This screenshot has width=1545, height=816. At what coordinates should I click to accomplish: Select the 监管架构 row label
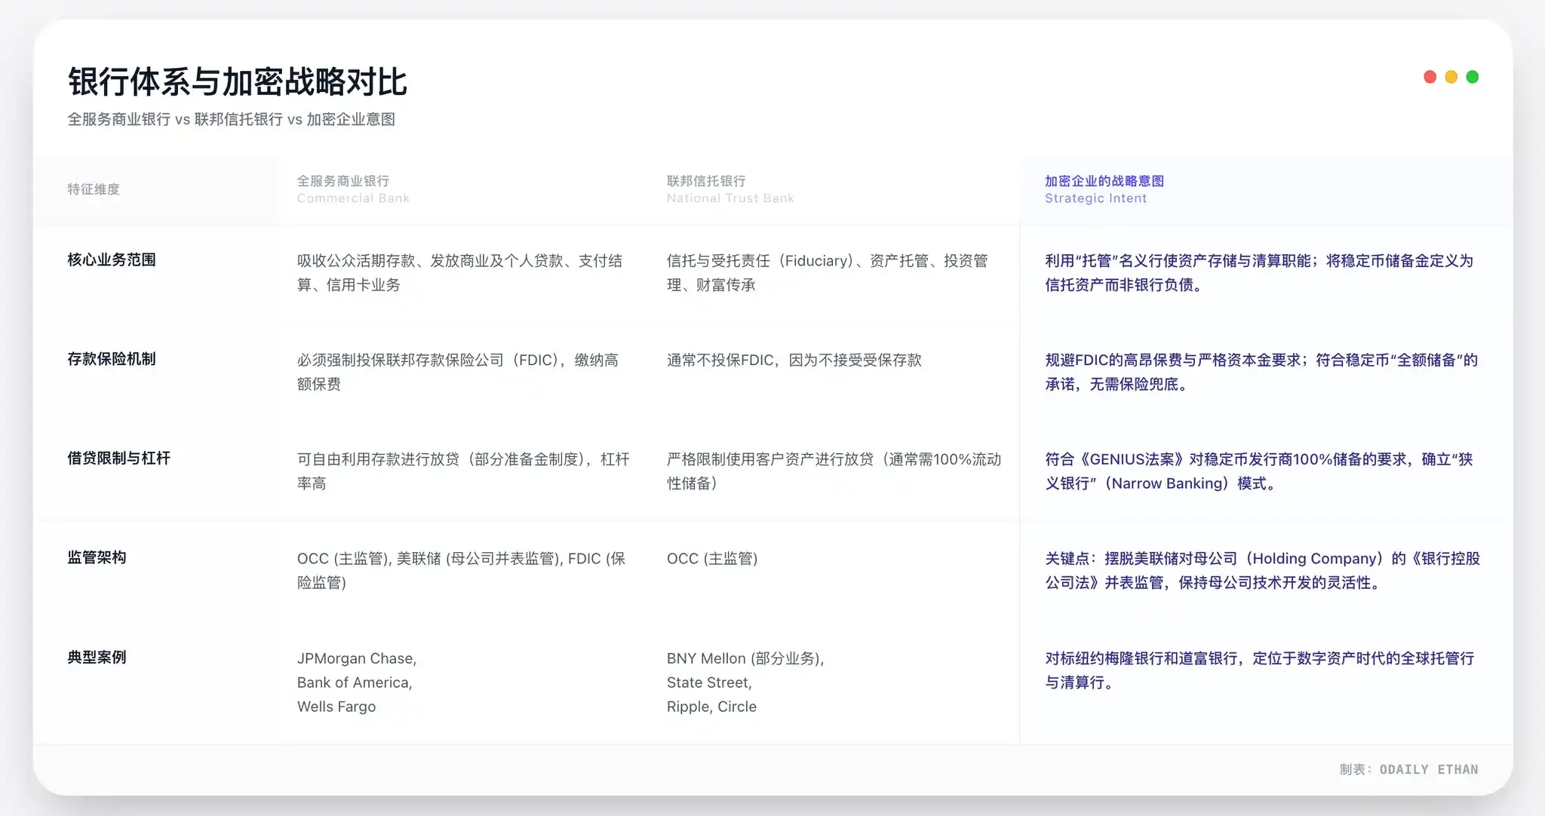point(97,557)
